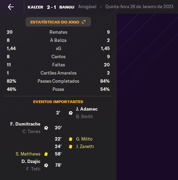Open assist provider B. Smith
Viewport: 178px width, 180px height.
pyautogui.click(x=85, y=116)
